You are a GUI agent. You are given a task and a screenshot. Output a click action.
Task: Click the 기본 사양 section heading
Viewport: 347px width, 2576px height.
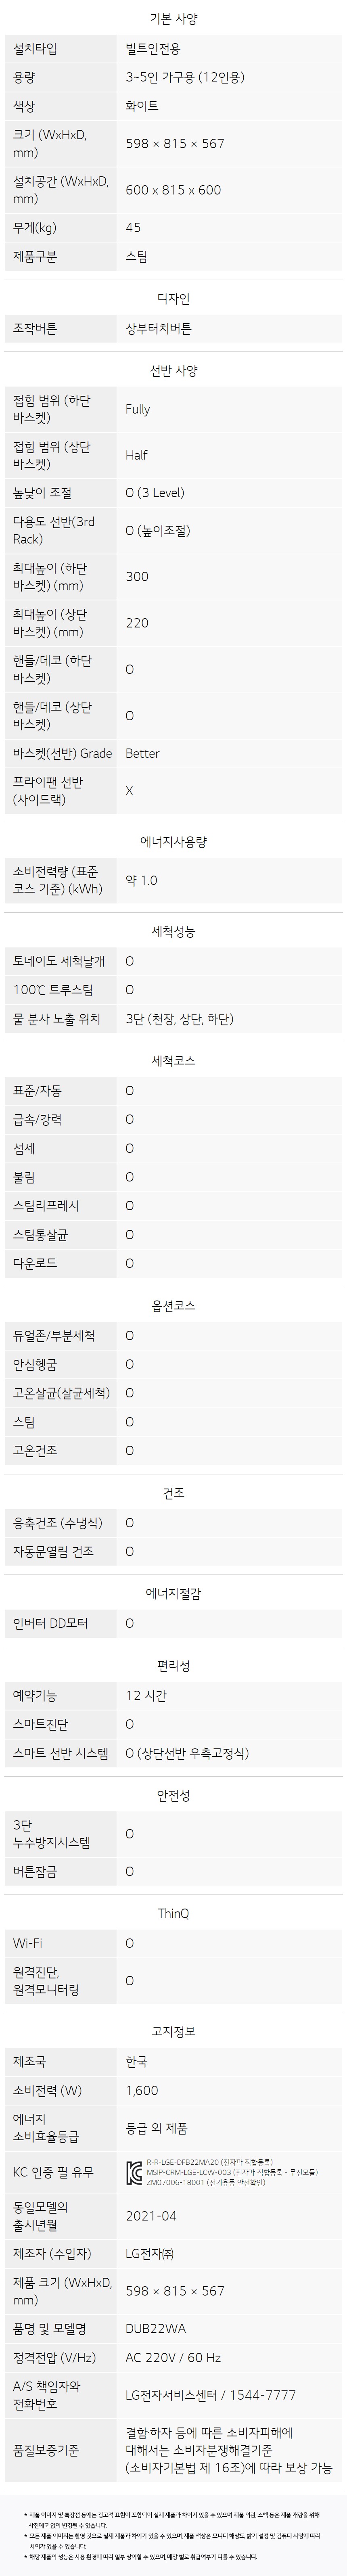point(173,19)
